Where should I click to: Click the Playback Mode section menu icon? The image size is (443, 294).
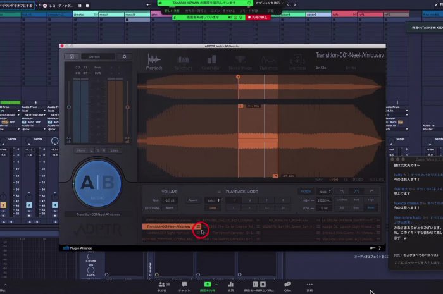tap(219, 192)
